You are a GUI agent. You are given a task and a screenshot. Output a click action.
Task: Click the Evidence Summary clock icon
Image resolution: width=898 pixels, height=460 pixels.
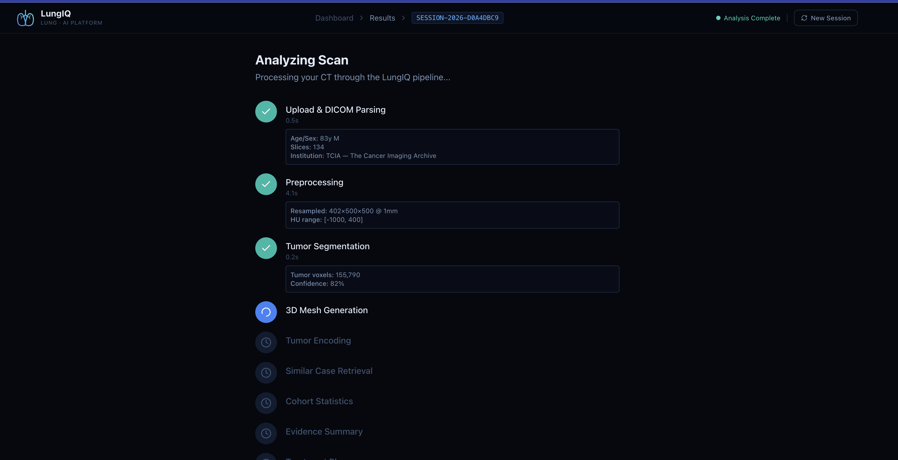pos(266,433)
